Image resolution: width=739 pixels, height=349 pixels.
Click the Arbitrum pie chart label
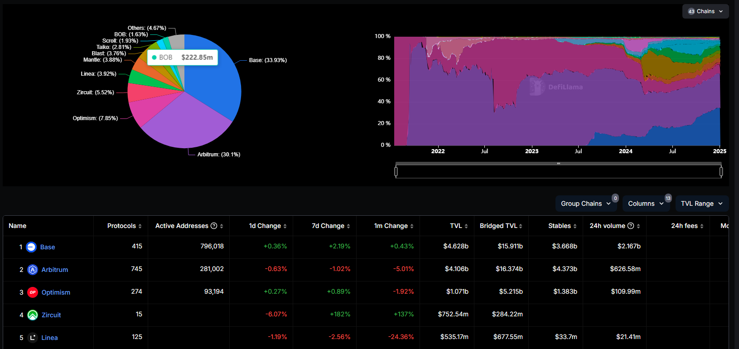[219, 155]
